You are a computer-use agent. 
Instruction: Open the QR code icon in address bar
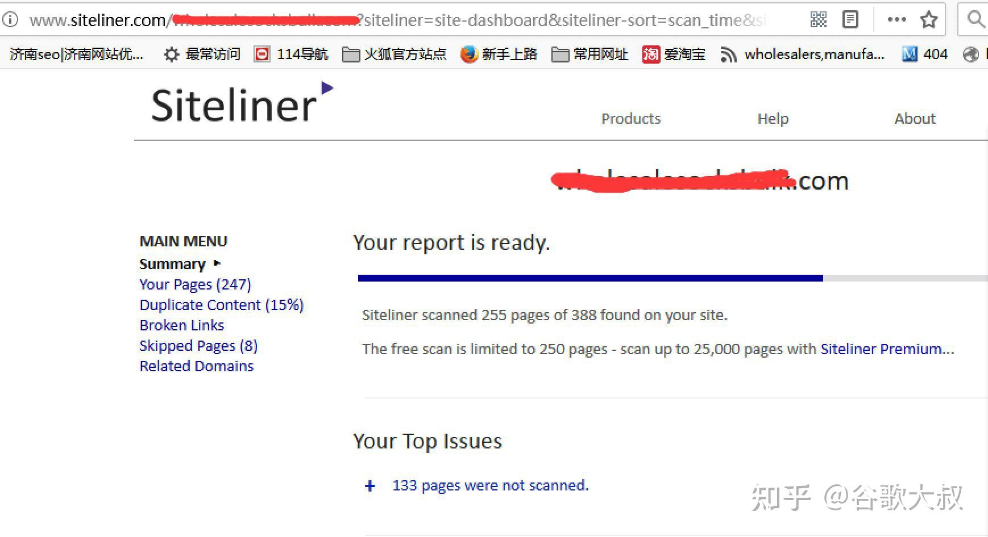click(818, 20)
